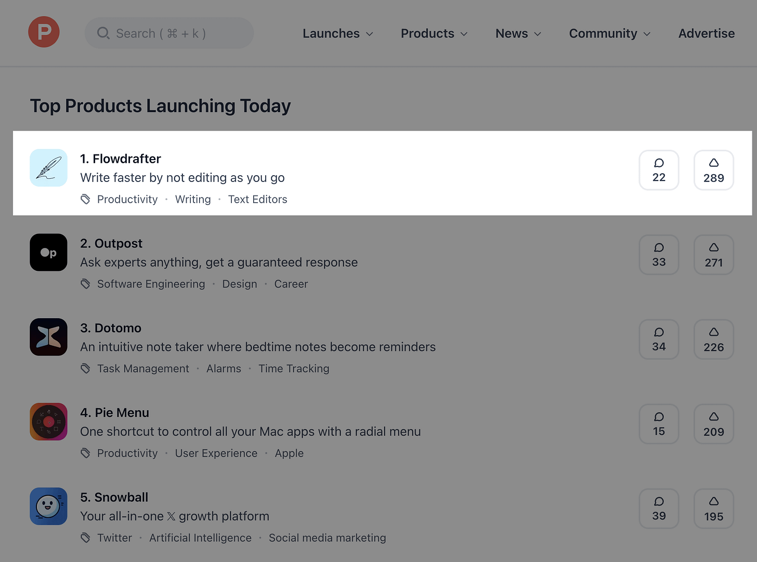Open the Dotomo product title
Viewport: 757px width, 562px height.
pos(111,328)
